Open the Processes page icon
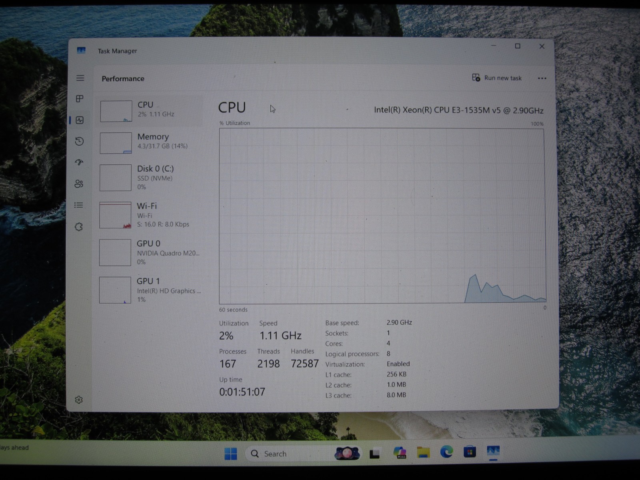 (x=80, y=99)
